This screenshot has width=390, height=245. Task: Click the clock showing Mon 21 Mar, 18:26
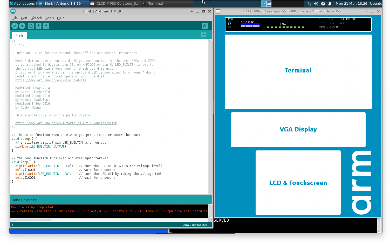(351, 3)
